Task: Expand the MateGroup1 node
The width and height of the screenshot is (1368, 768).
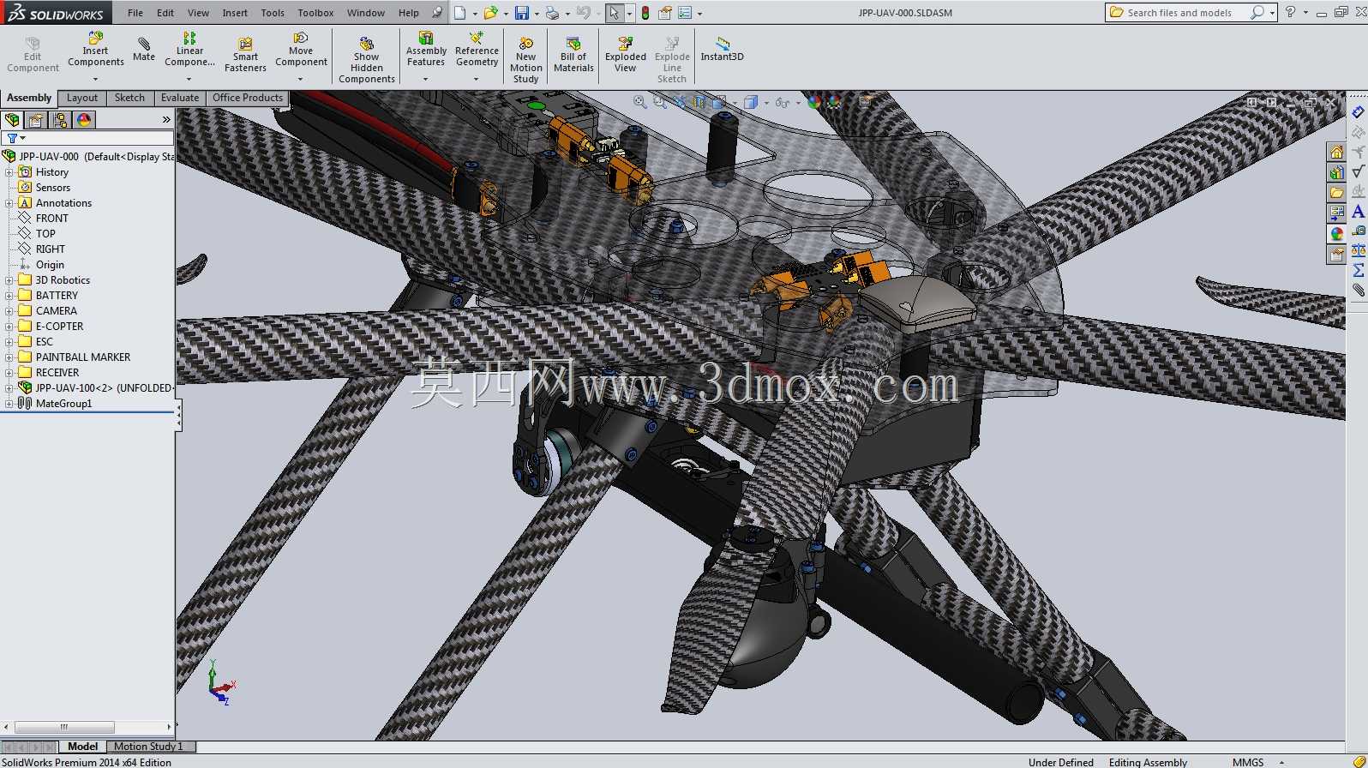Action: (9, 404)
